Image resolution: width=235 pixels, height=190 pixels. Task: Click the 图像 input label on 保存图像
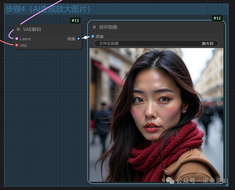coord(100,36)
